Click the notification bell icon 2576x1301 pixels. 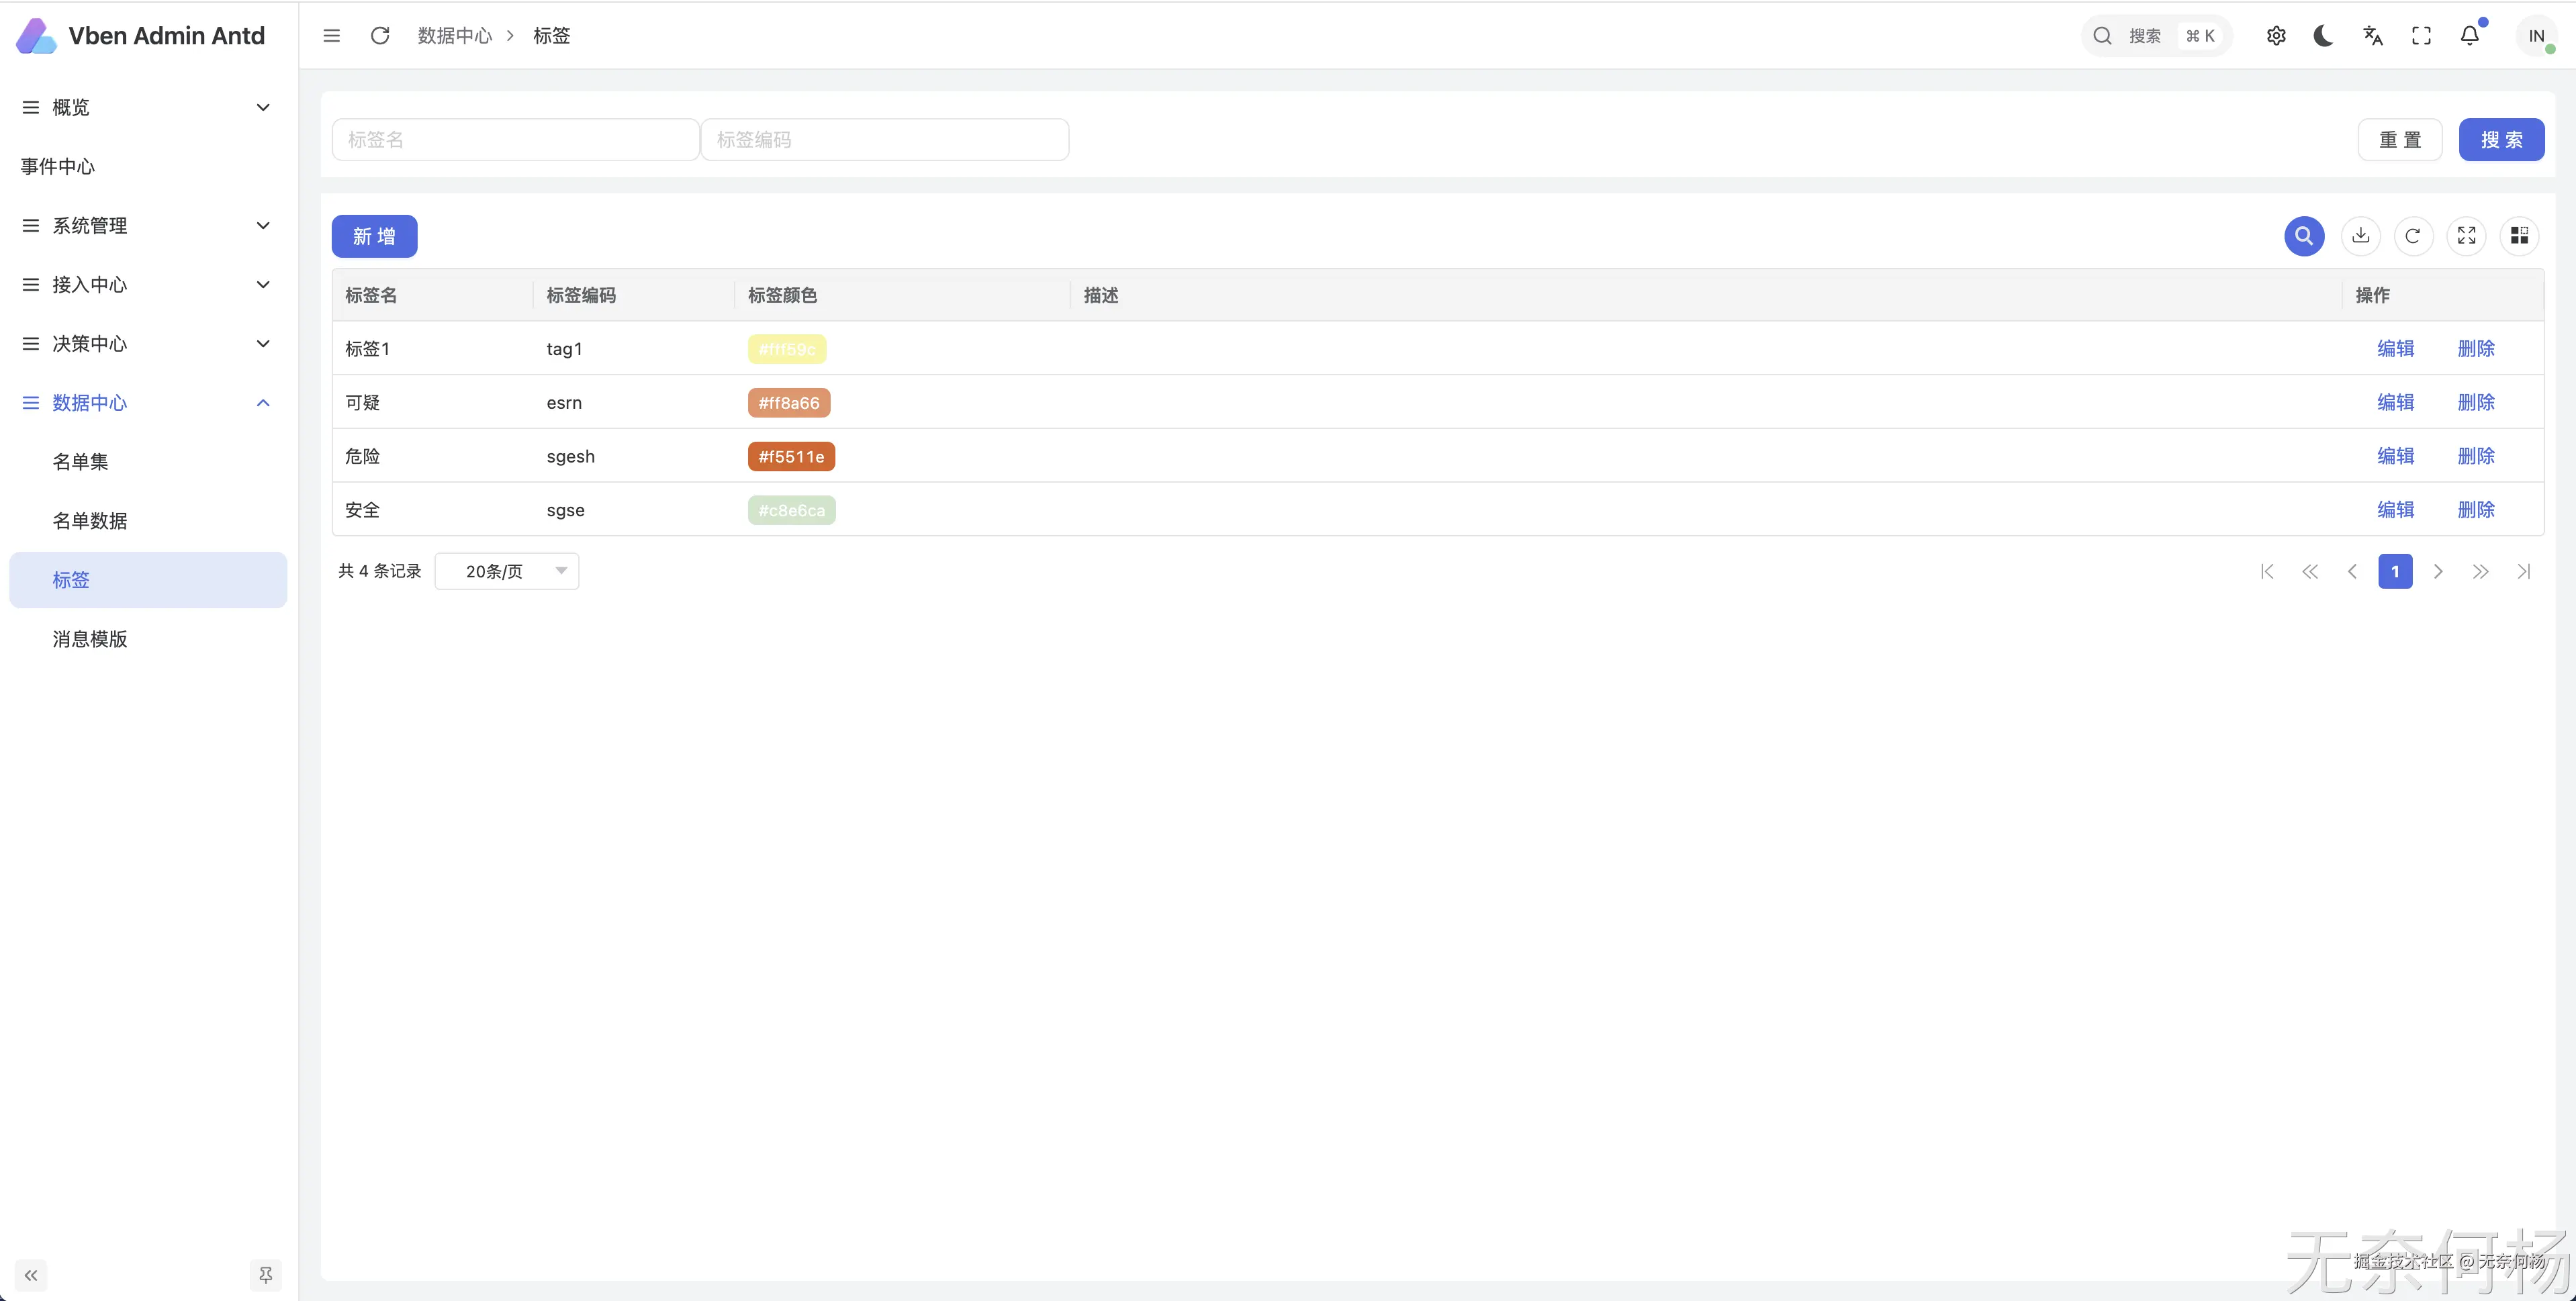[x=2469, y=36]
